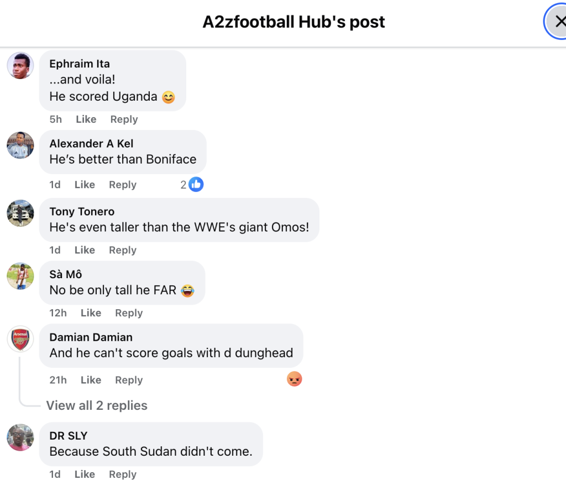Open Tony Tonero's profile avatar
566x485 pixels.
(x=20, y=213)
